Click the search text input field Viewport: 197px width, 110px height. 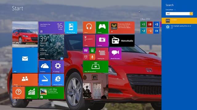coord(178,14)
